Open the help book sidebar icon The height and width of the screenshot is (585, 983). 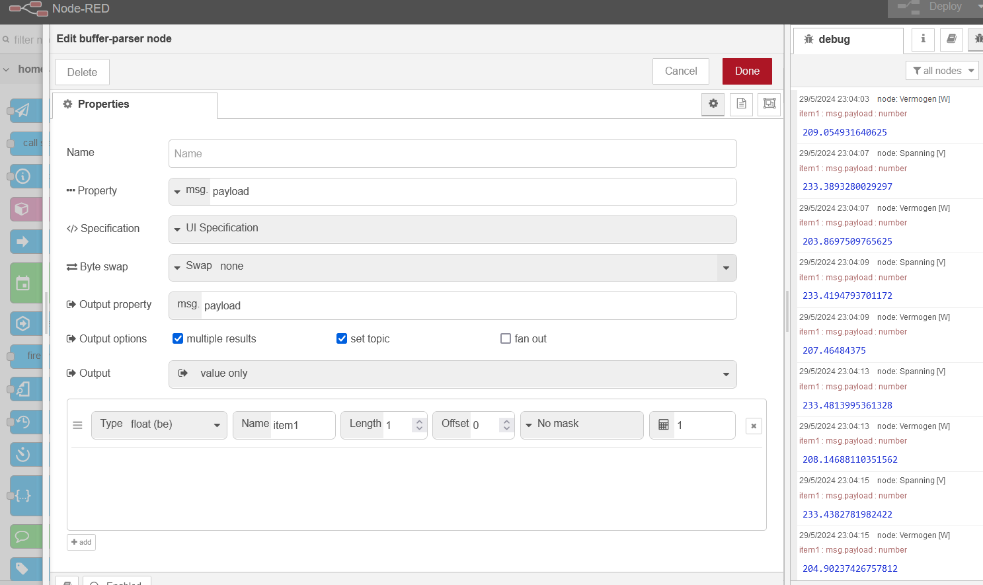[951, 39]
